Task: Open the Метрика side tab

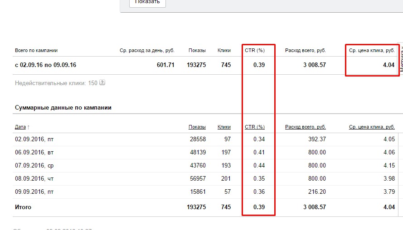Action: click(401, 58)
